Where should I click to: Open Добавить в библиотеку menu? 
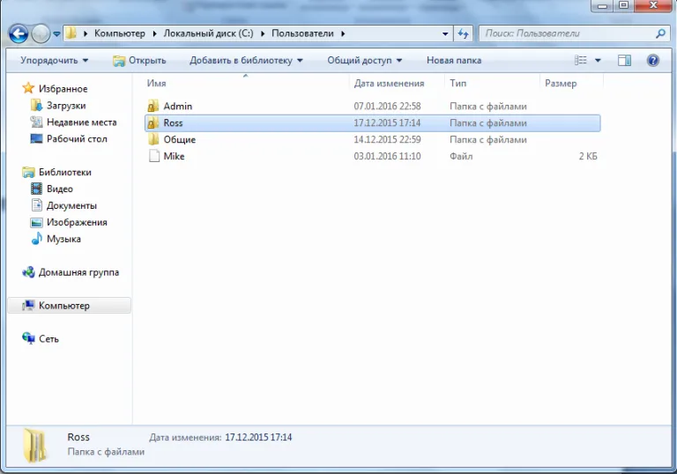[x=246, y=61]
